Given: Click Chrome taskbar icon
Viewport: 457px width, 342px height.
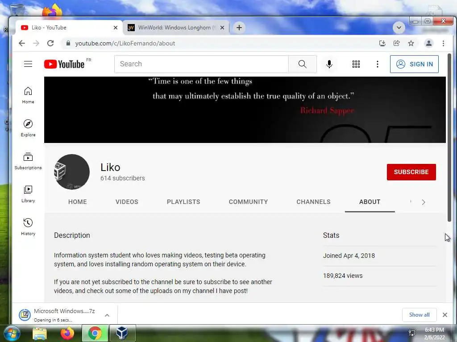Looking at the screenshot, I should (95, 333).
